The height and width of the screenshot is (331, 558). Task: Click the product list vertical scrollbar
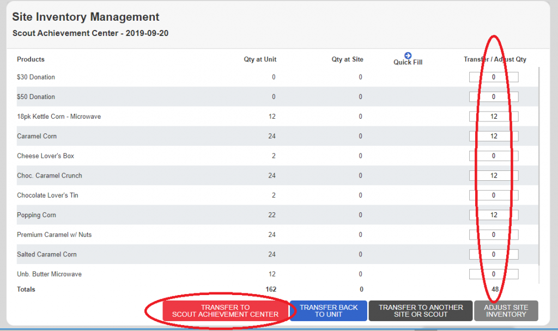click(539, 166)
